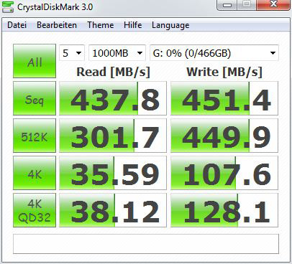The image size is (292, 264).
Task: Select the Seq read result 437.8
Action: pyautogui.click(x=113, y=98)
